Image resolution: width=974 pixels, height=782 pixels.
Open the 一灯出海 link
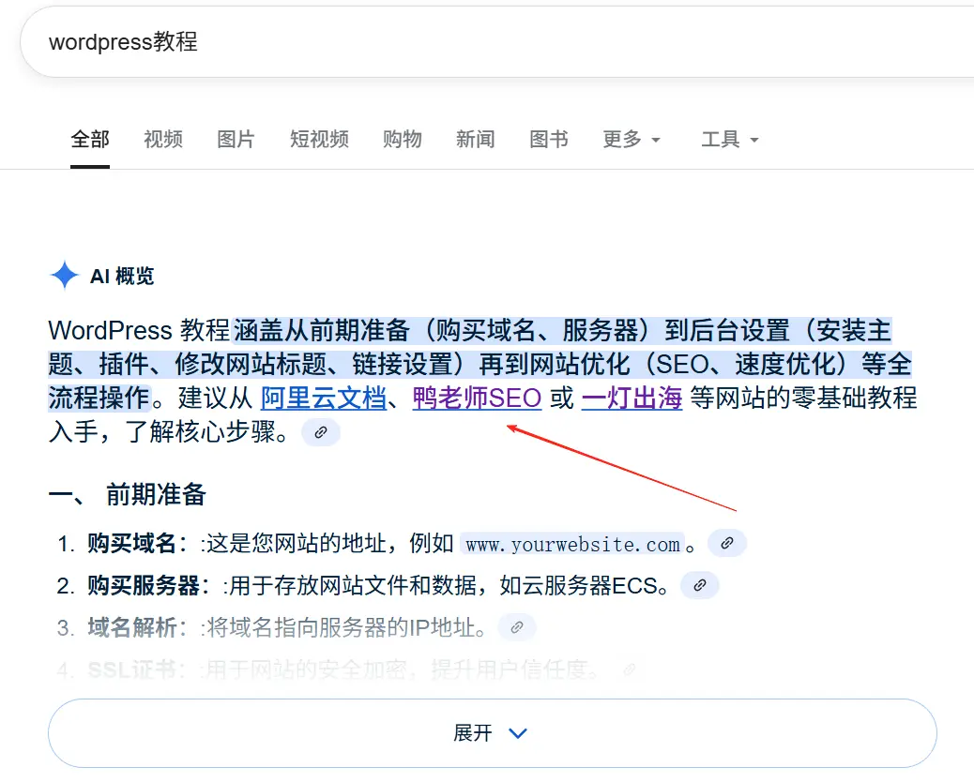click(631, 398)
